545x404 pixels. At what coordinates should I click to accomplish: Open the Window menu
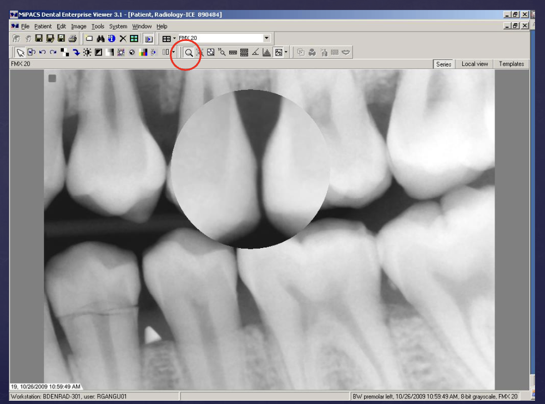[x=142, y=27]
